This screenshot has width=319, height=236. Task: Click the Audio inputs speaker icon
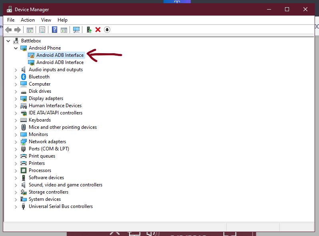click(24, 70)
